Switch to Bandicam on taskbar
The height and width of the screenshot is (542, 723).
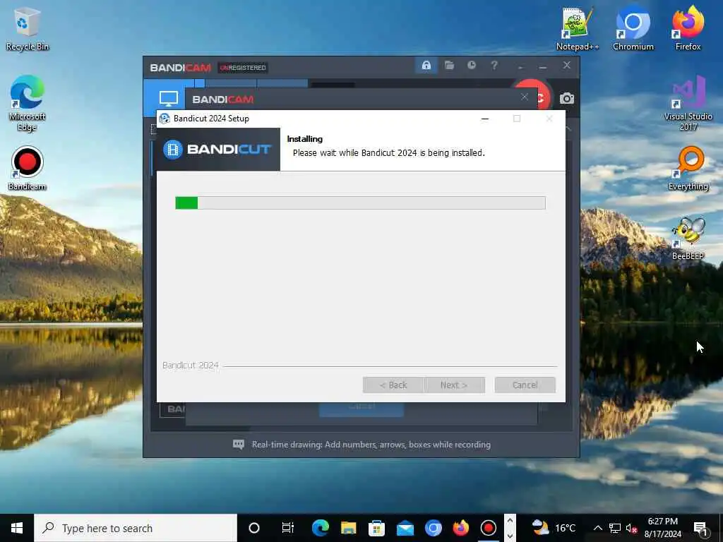coord(489,528)
